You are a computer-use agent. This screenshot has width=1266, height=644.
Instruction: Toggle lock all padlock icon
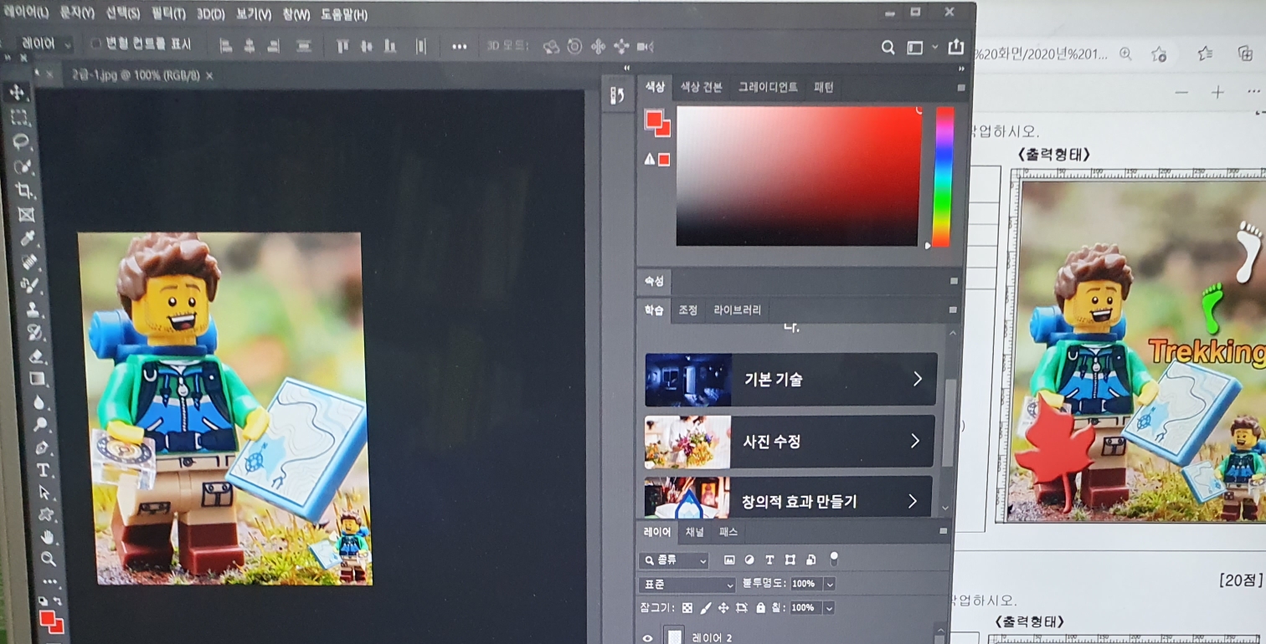point(760,608)
